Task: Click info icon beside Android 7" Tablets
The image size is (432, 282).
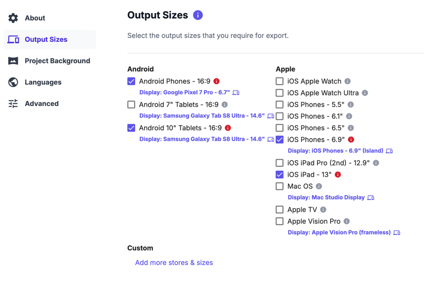Action: pyautogui.click(x=224, y=105)
